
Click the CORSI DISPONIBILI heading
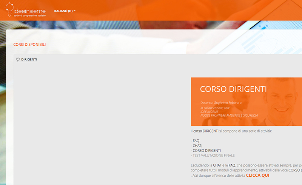point(29,45)
